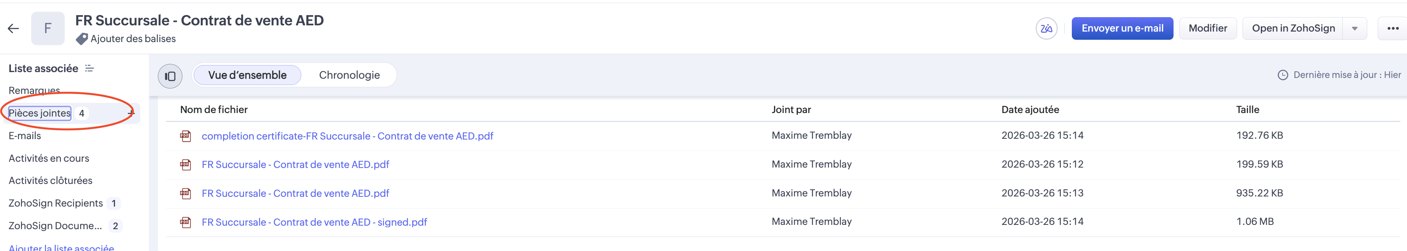Select the Vue d'ensemble tab
Viewport: 1407px width, 251px height.
click(x=247, y=75)
